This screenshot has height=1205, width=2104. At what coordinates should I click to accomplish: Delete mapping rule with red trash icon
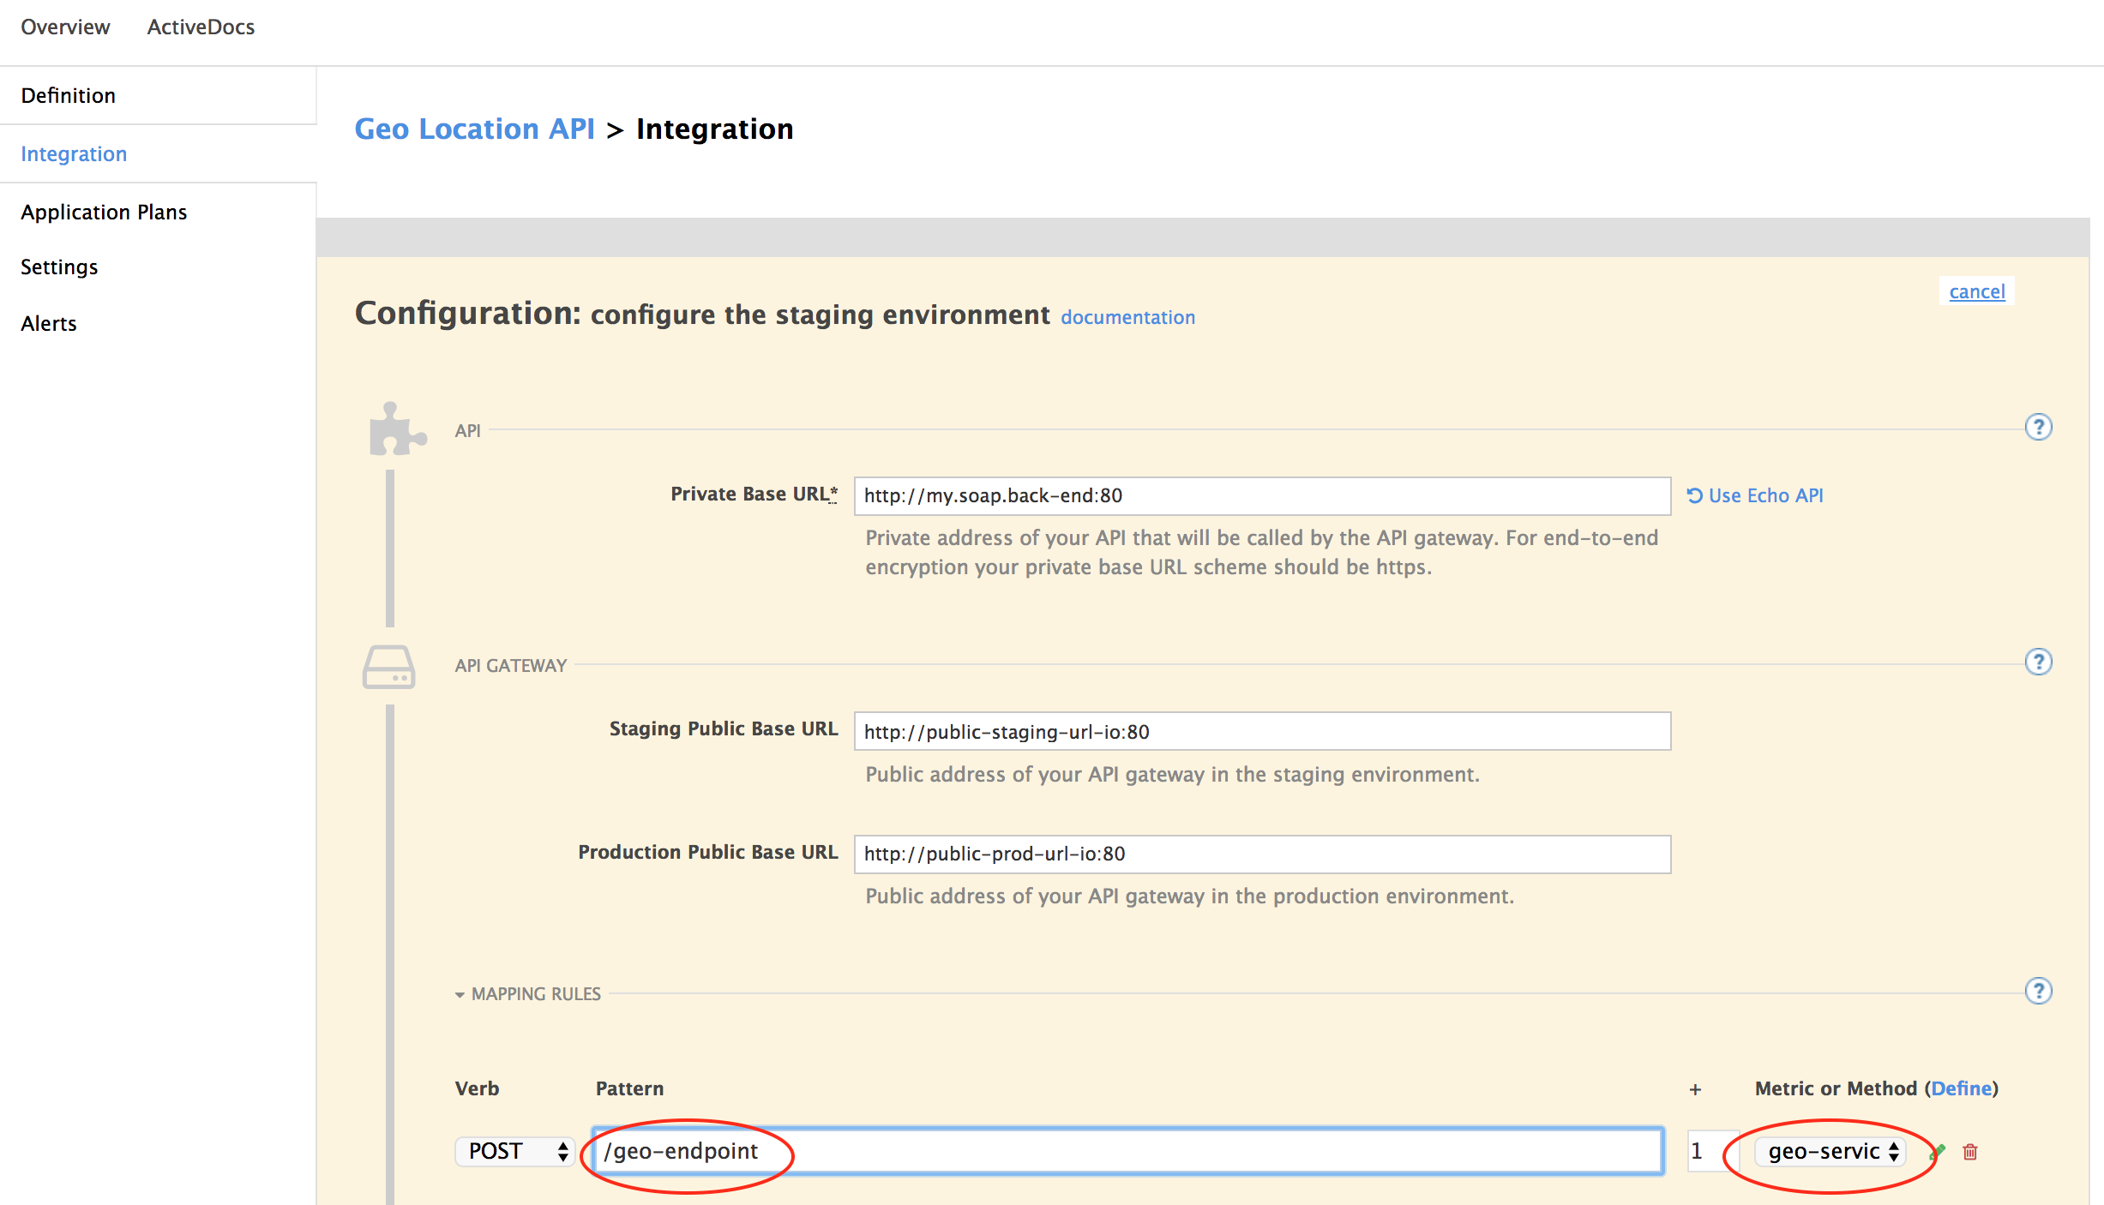point(1970,1152)
